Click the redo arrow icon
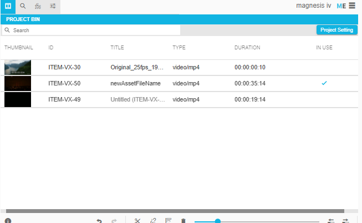Viewport: 362px width, 223px height. point(114,221)
